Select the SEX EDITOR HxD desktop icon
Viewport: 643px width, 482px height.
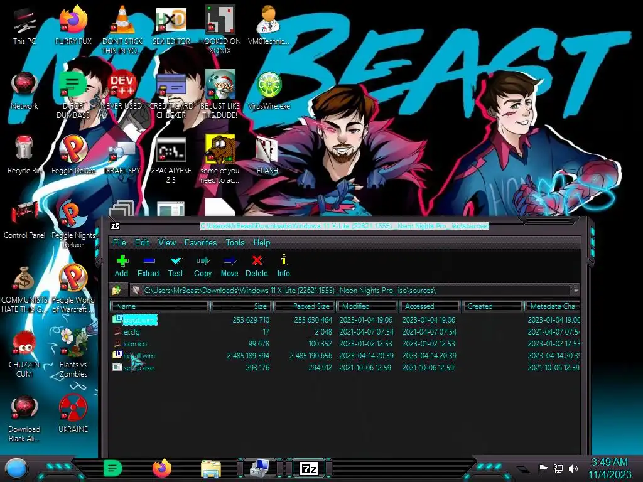(x=171, y=25)
